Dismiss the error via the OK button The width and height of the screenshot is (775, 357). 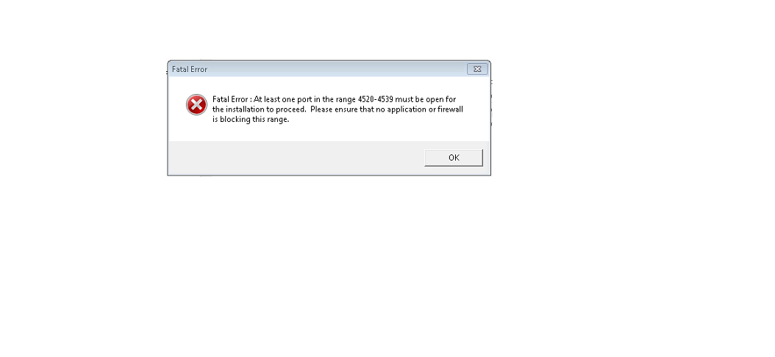(453, 157)
